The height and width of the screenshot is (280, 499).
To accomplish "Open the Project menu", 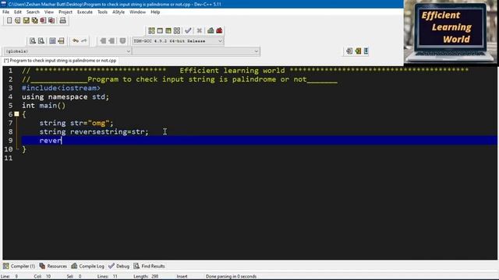I will coord(65,12).
